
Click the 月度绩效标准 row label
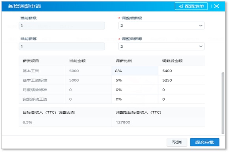pyautogui.click(x=35, y=90)
